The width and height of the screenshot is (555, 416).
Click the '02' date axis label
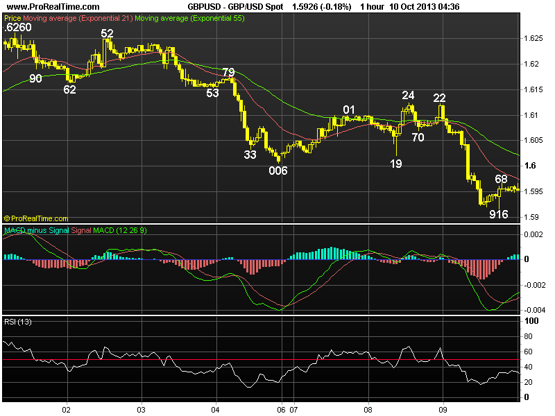66,410
